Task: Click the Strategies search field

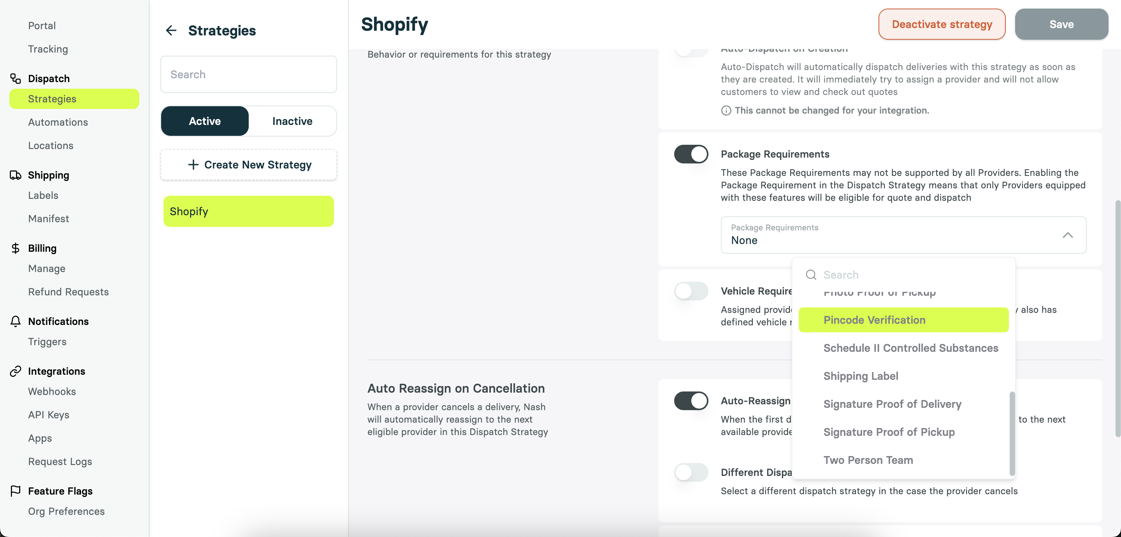Action: pos(248,74)
